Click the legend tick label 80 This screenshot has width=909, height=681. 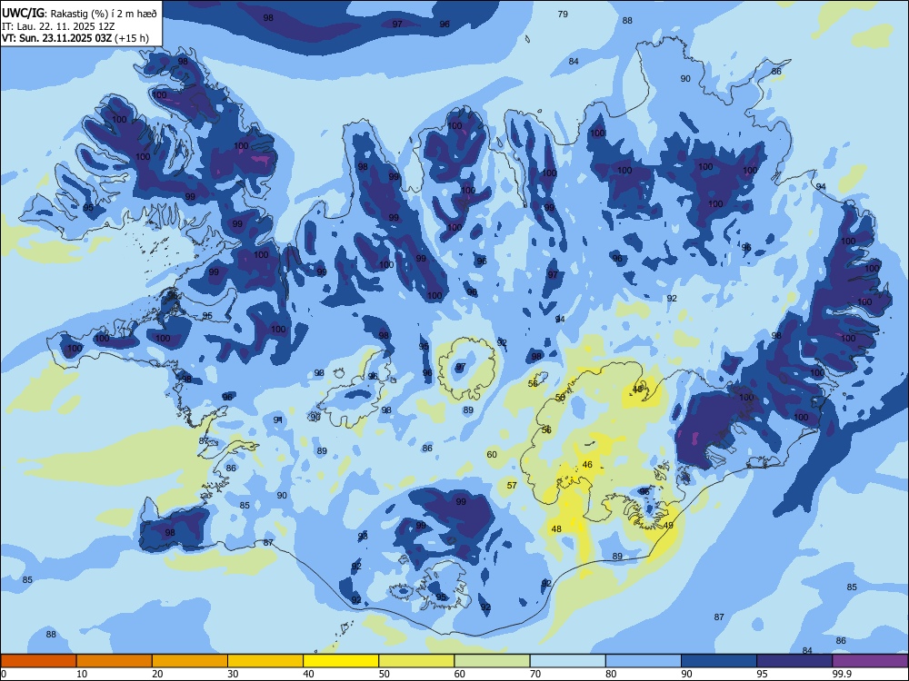tap(611, 674)
